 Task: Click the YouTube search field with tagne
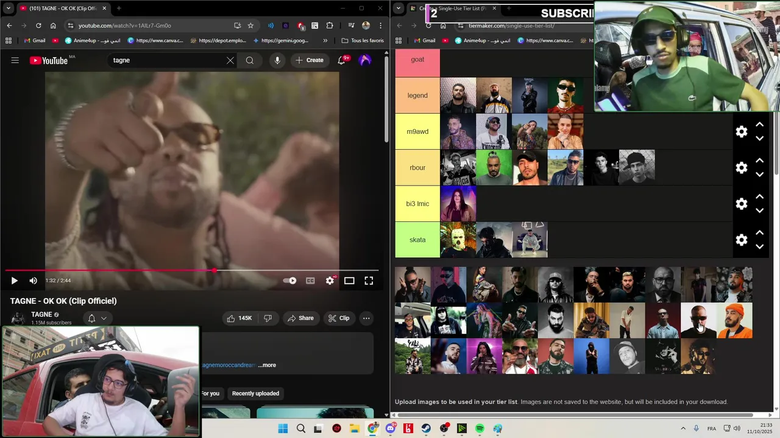[x=165, y=60]
